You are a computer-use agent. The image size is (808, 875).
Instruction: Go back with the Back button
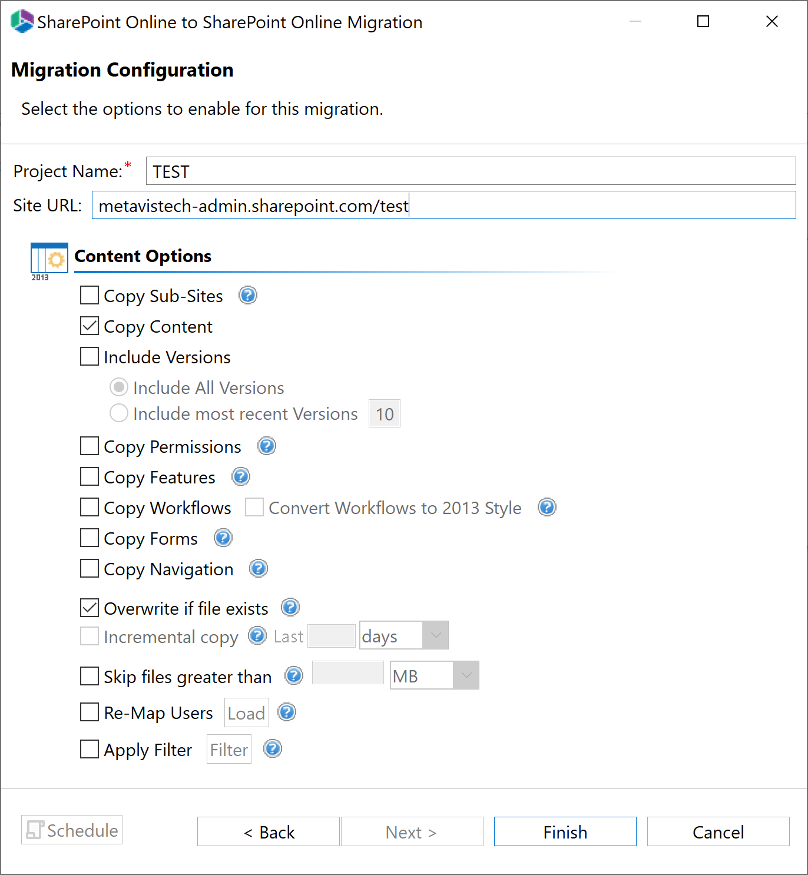[268, 831]
